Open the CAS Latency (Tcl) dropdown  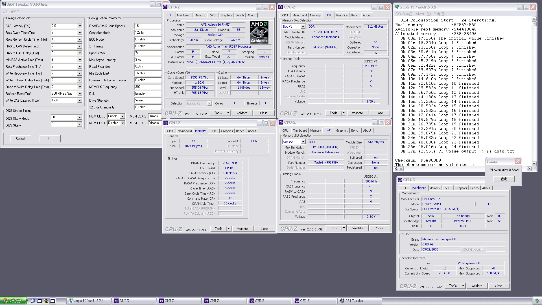tap(80, 26)
